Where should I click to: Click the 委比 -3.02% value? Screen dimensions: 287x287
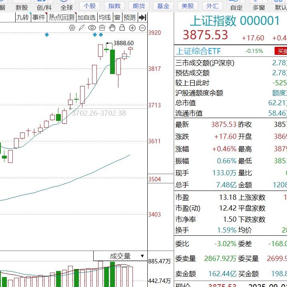[225, 244]
